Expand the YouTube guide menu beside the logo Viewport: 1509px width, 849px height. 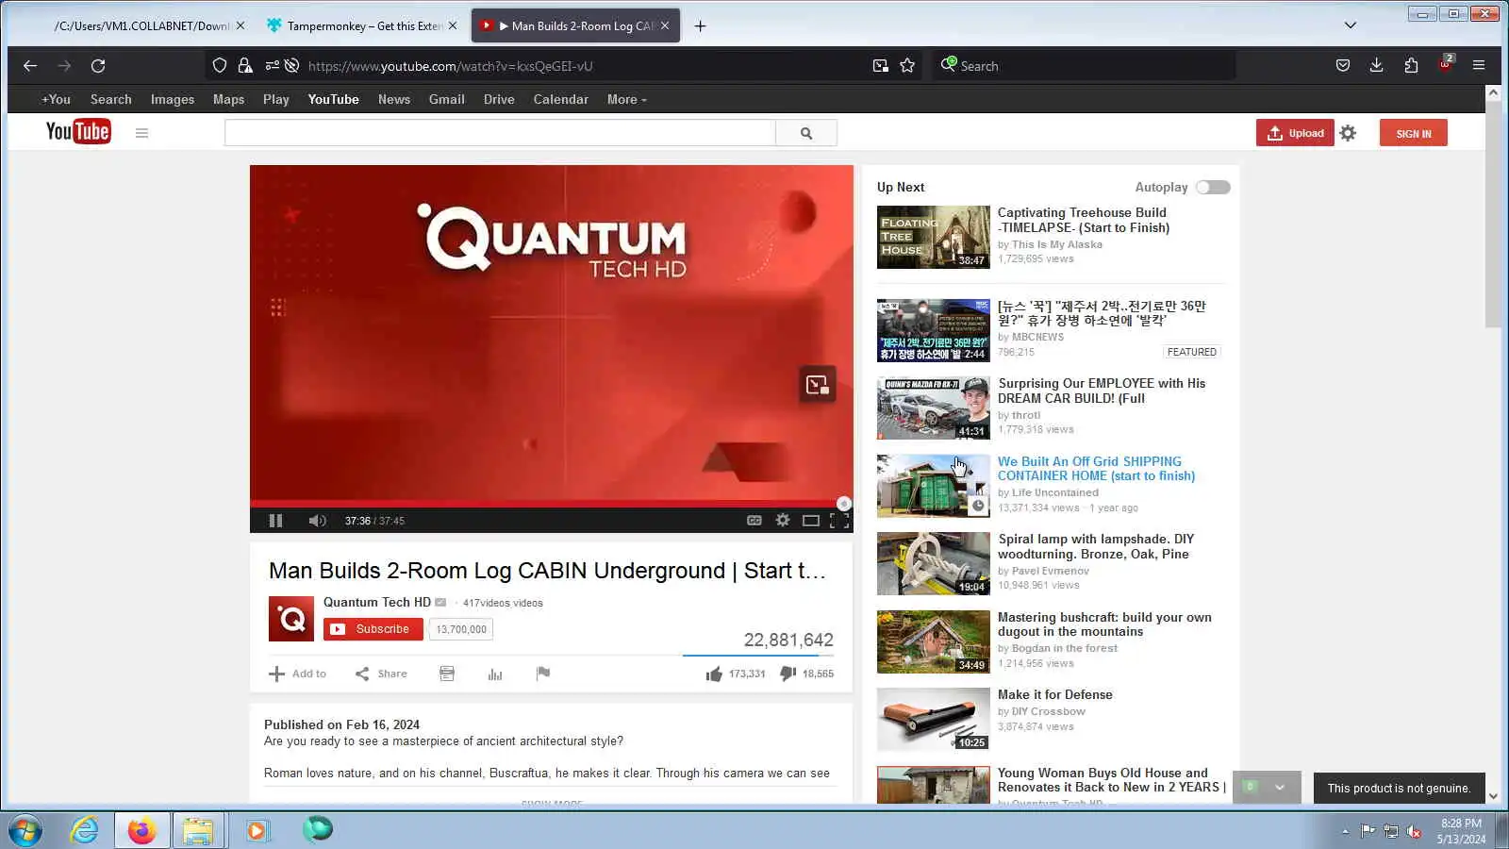[141, 133]
